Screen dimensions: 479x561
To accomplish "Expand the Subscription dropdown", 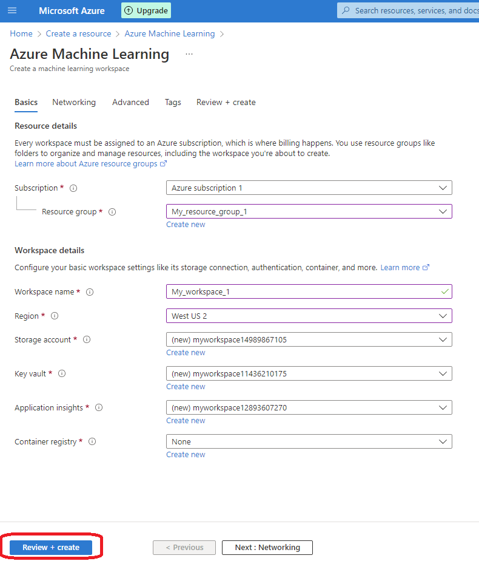I will [x=309, y=188].
